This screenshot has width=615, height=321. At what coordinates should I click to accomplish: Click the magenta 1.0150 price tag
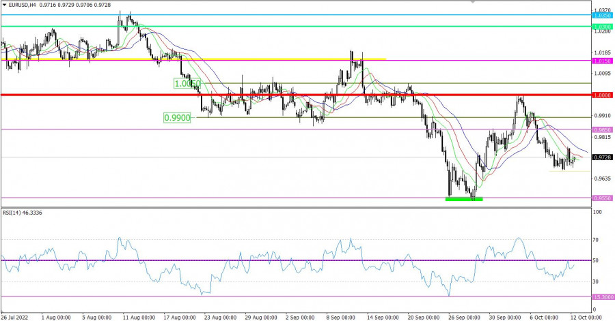602,61
